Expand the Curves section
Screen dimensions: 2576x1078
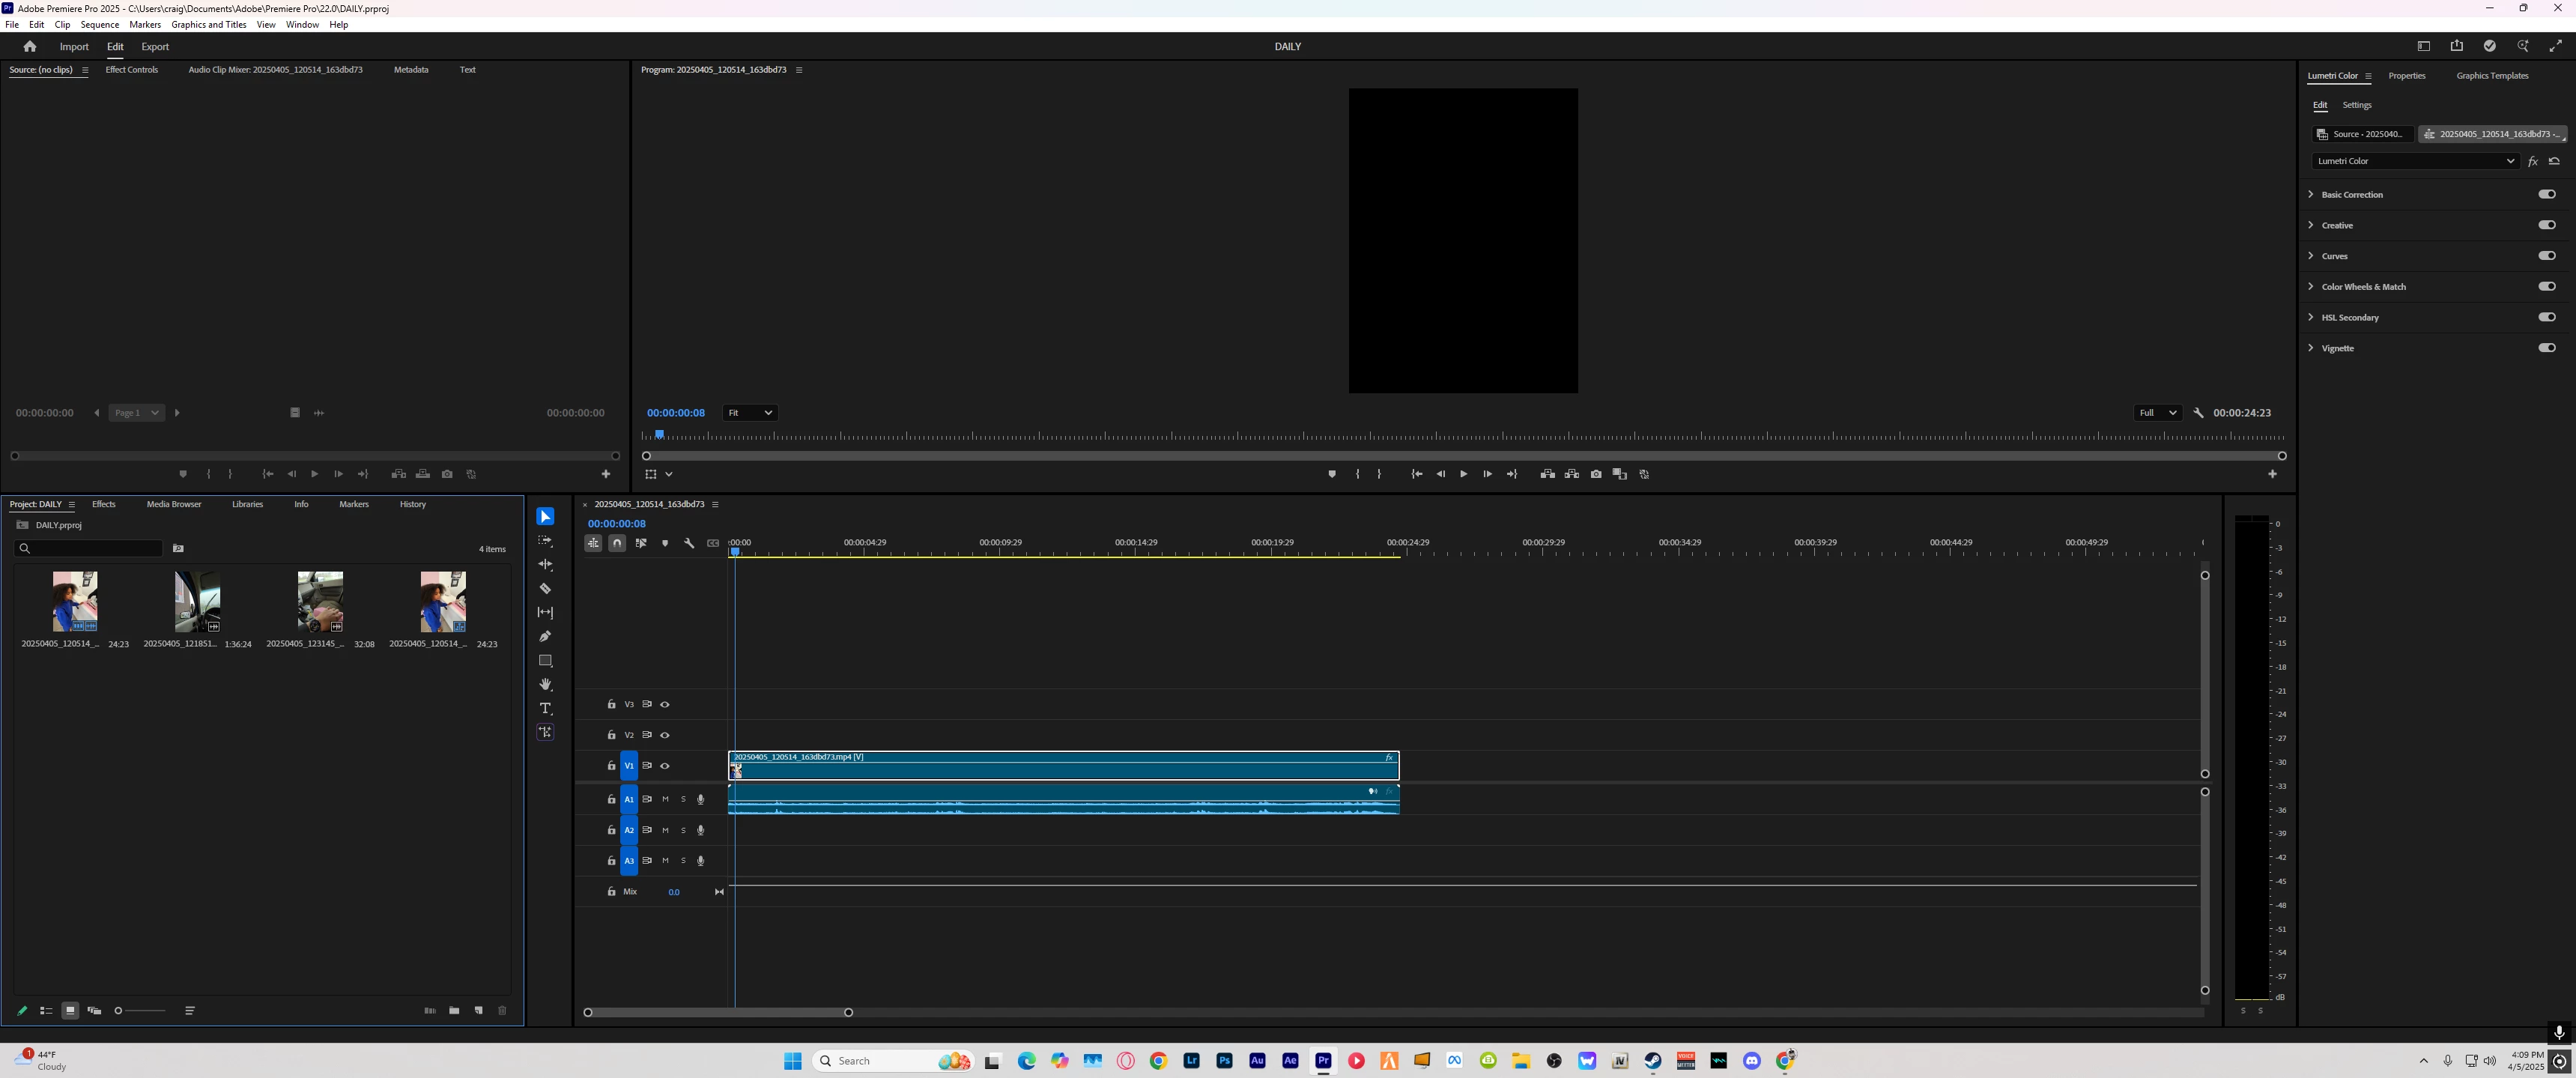2311,256
